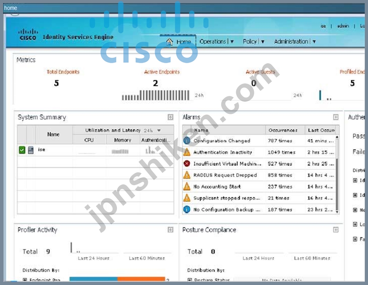Expand the 'Lo' row in Authentications panel
Viewport: 368px width, 285px height.
[x=355, y=225]
